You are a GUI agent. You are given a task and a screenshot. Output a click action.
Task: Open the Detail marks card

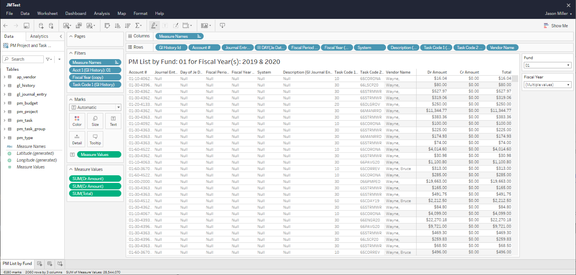(77, 139)
